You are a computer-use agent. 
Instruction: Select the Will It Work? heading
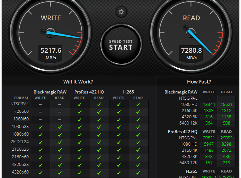point(78,82)
